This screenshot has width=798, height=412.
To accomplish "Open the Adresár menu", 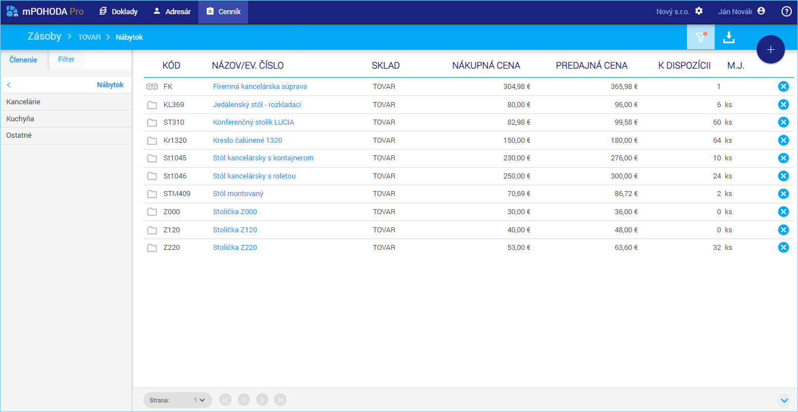I will click(x=172, y=11).
